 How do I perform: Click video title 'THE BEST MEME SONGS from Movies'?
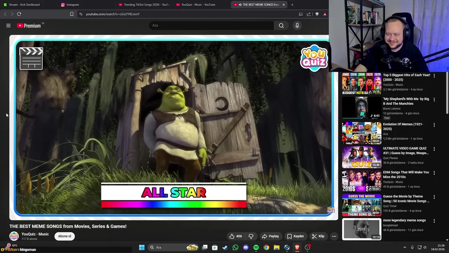pyautogui.click(x=68, y=226)
